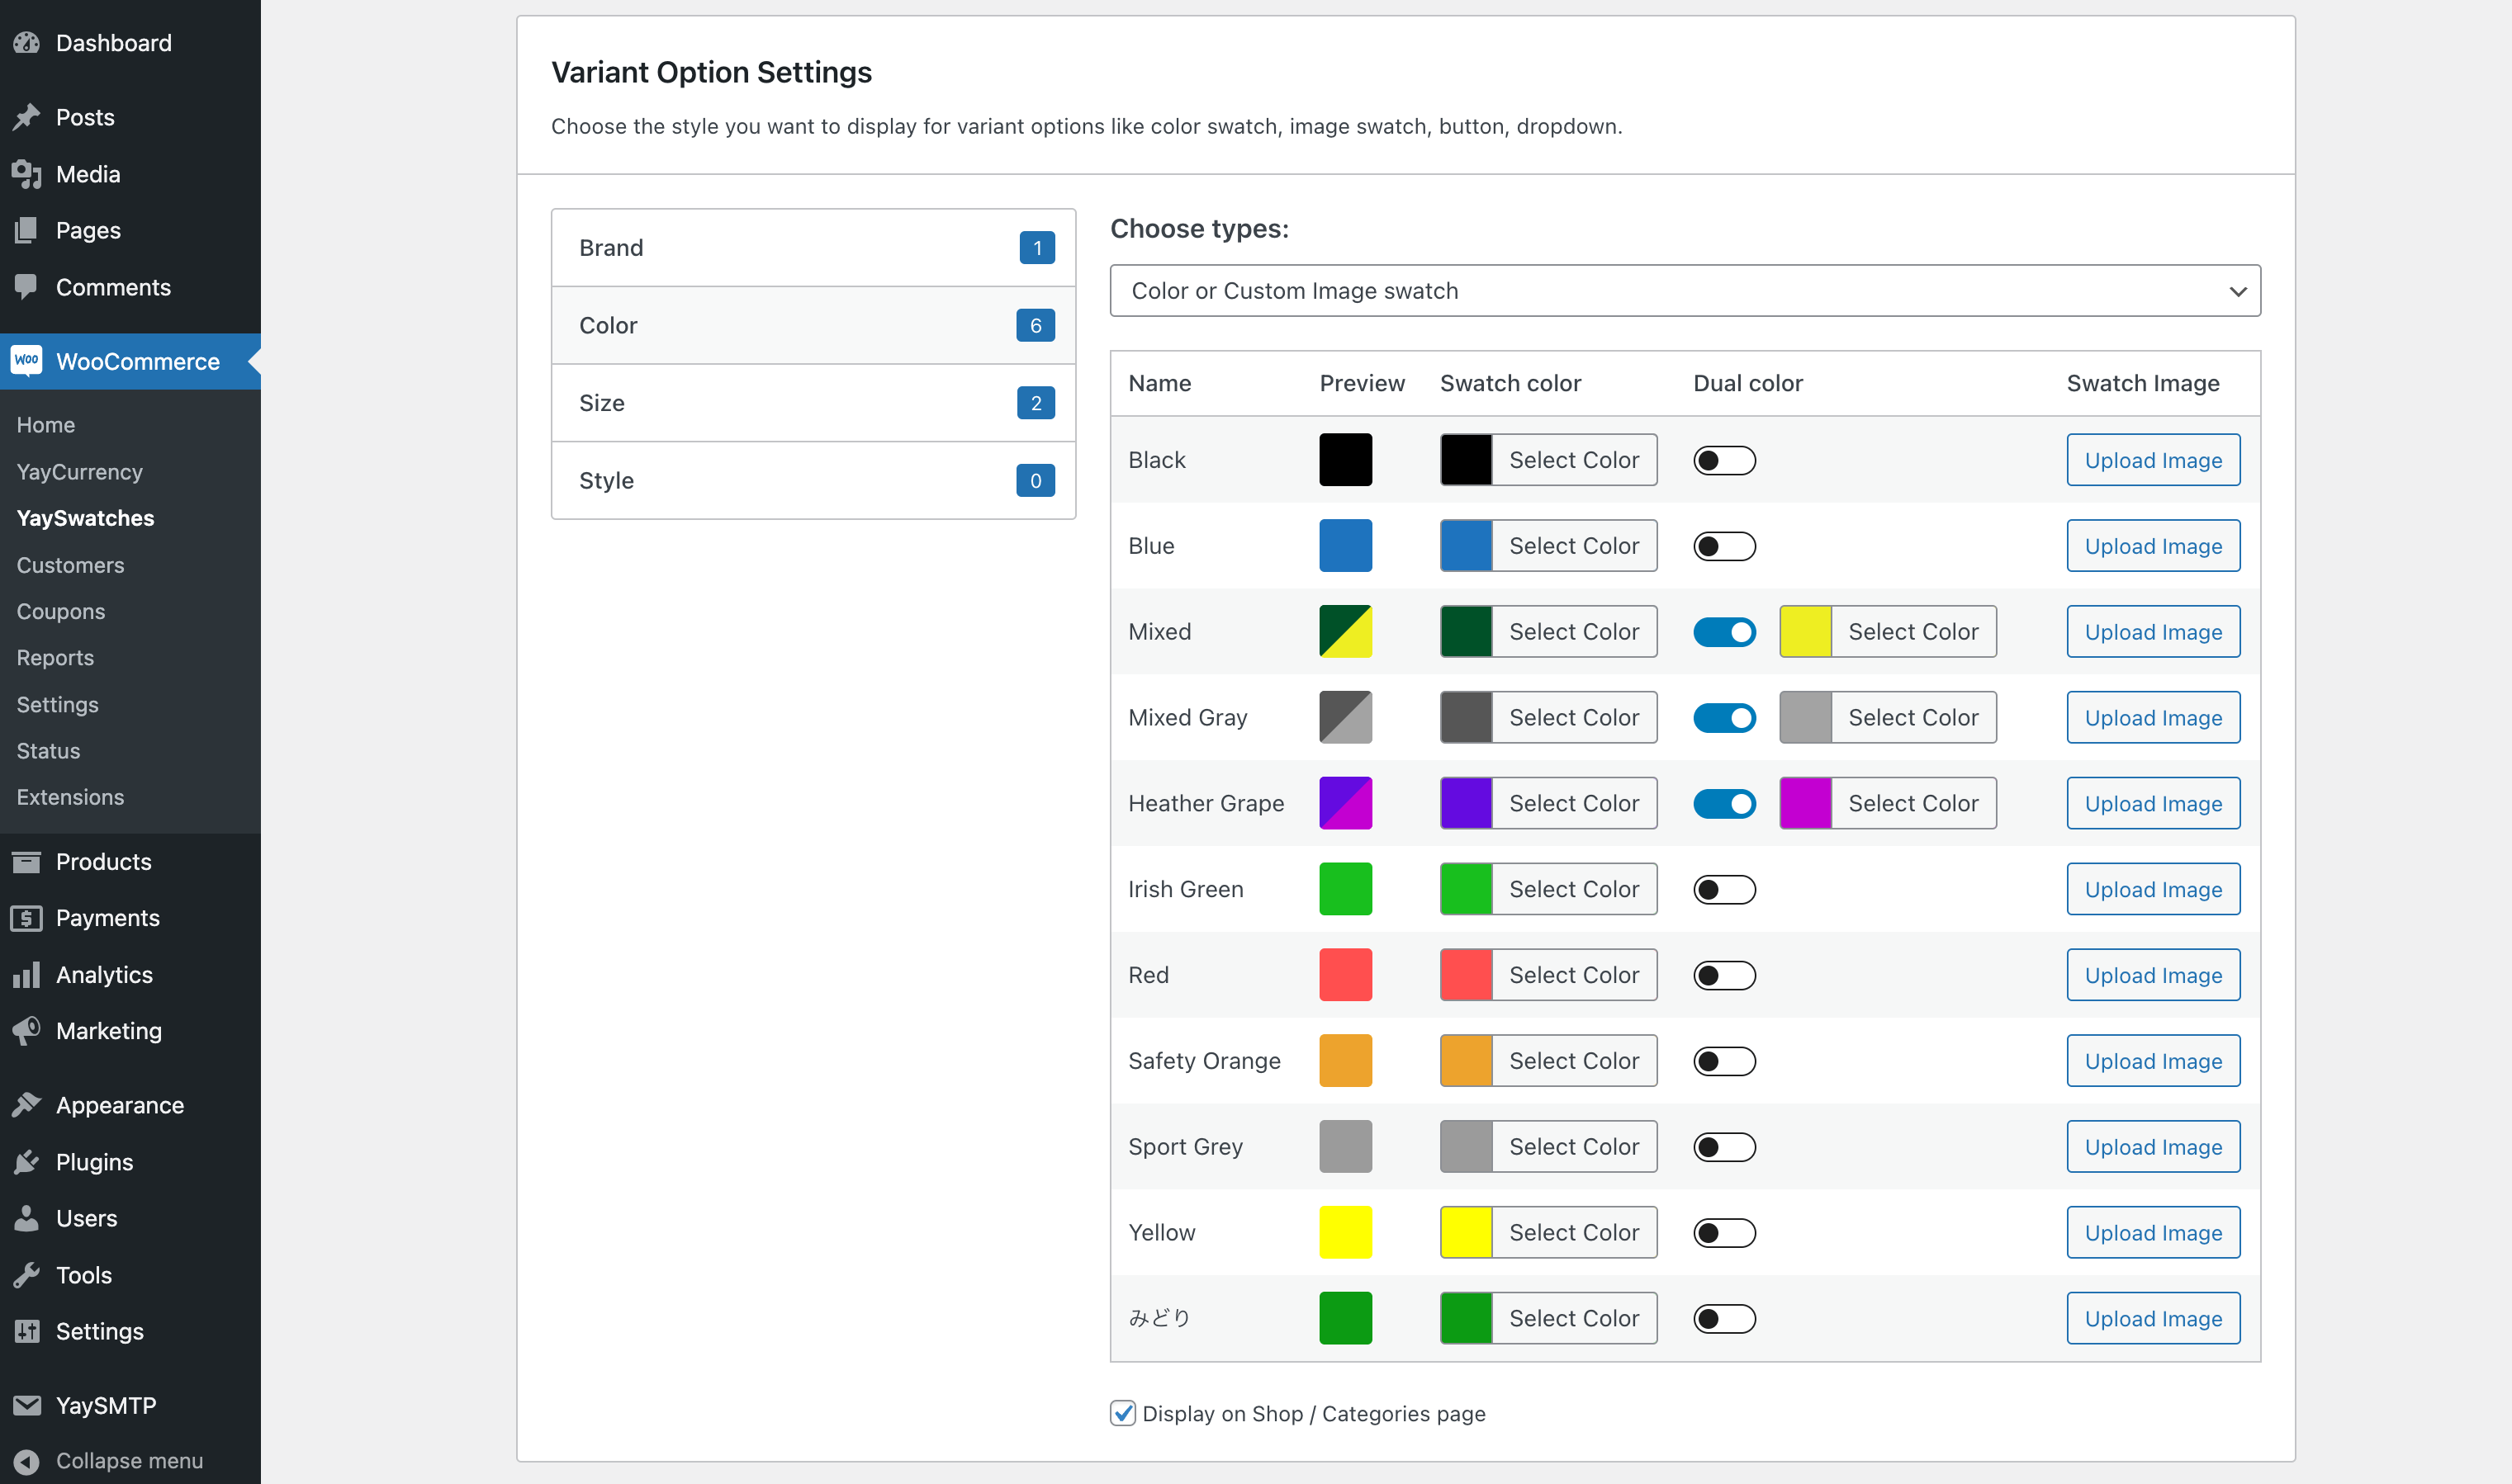
Task: Open the Extensions submenu item
Action: [70, 797]
